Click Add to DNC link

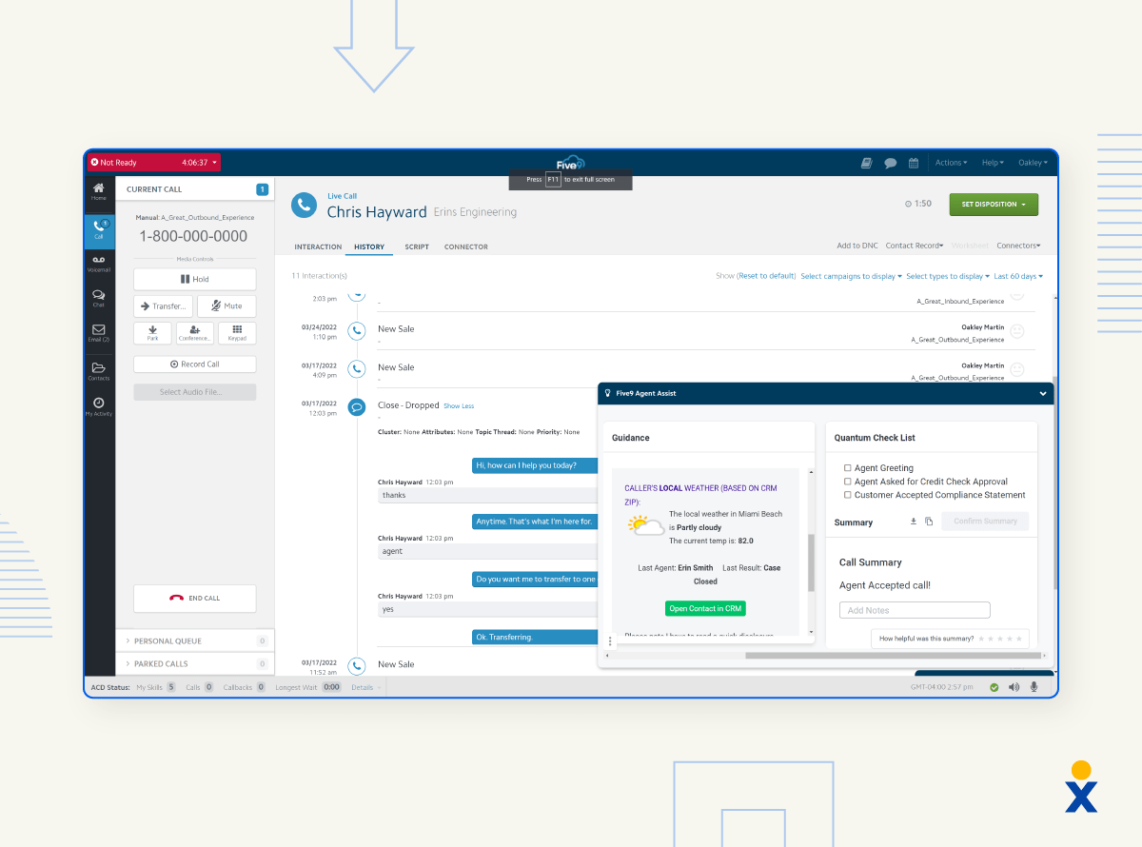[856, 245]
